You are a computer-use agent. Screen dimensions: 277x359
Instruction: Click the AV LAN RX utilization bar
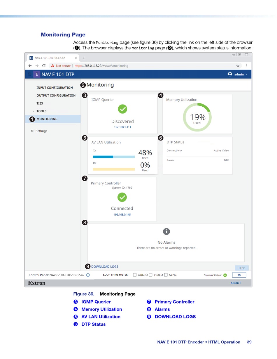114,169
